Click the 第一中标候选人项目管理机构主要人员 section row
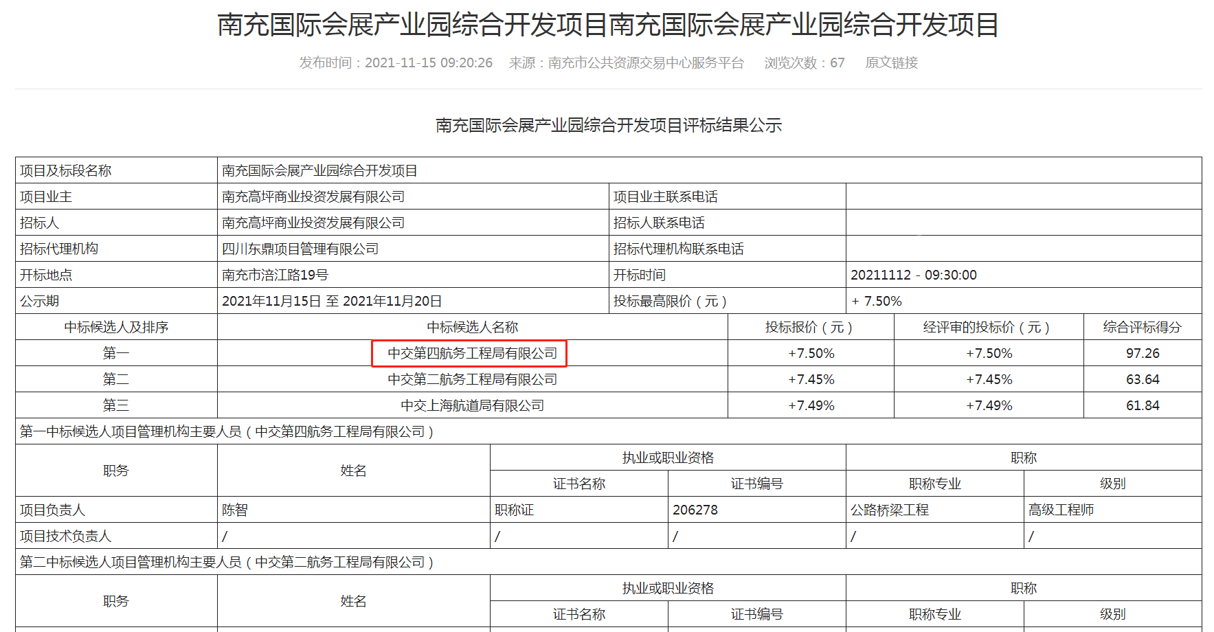This screenshot has width=1214, height=632. pyautogui.click(x=609, y=431)
